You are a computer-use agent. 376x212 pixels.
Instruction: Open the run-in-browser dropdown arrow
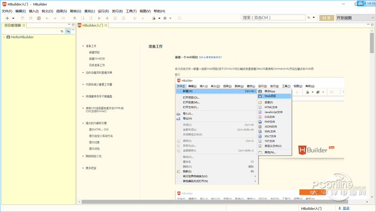[x=159, y=18]
